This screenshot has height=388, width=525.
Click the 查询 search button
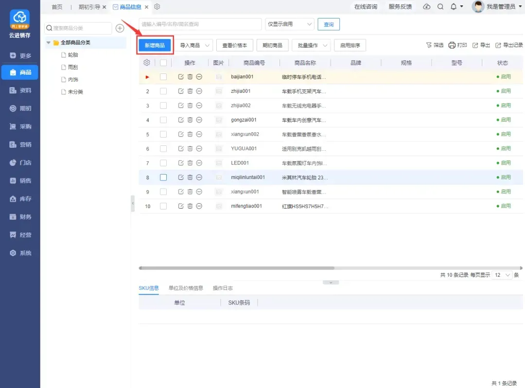coord(329,24)
